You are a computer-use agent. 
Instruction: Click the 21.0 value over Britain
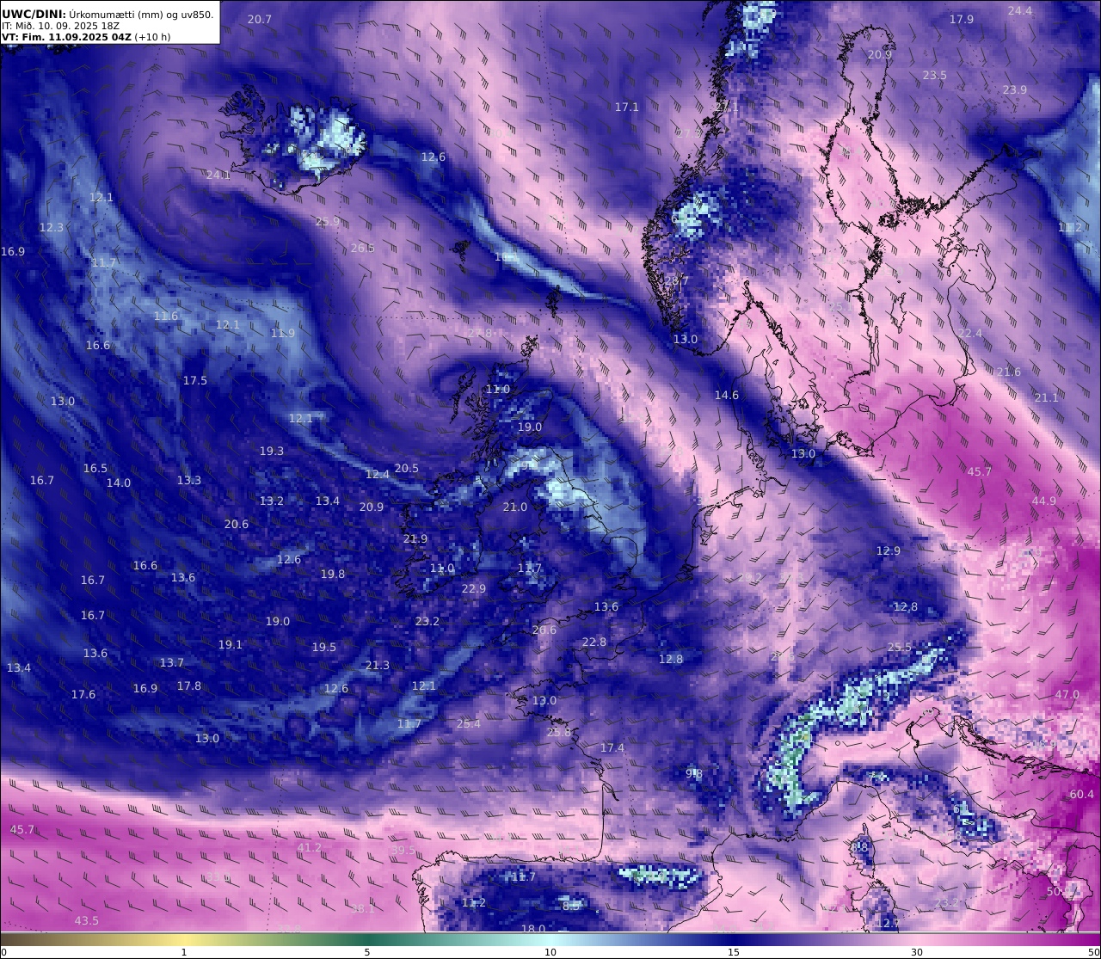514,507
